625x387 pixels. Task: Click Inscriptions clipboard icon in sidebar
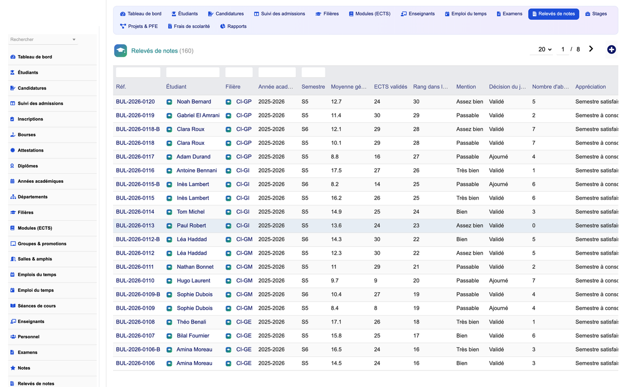(13, 119)
